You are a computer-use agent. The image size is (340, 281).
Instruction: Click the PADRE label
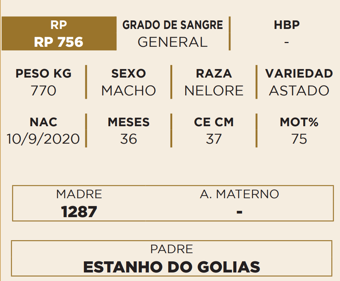171,249
